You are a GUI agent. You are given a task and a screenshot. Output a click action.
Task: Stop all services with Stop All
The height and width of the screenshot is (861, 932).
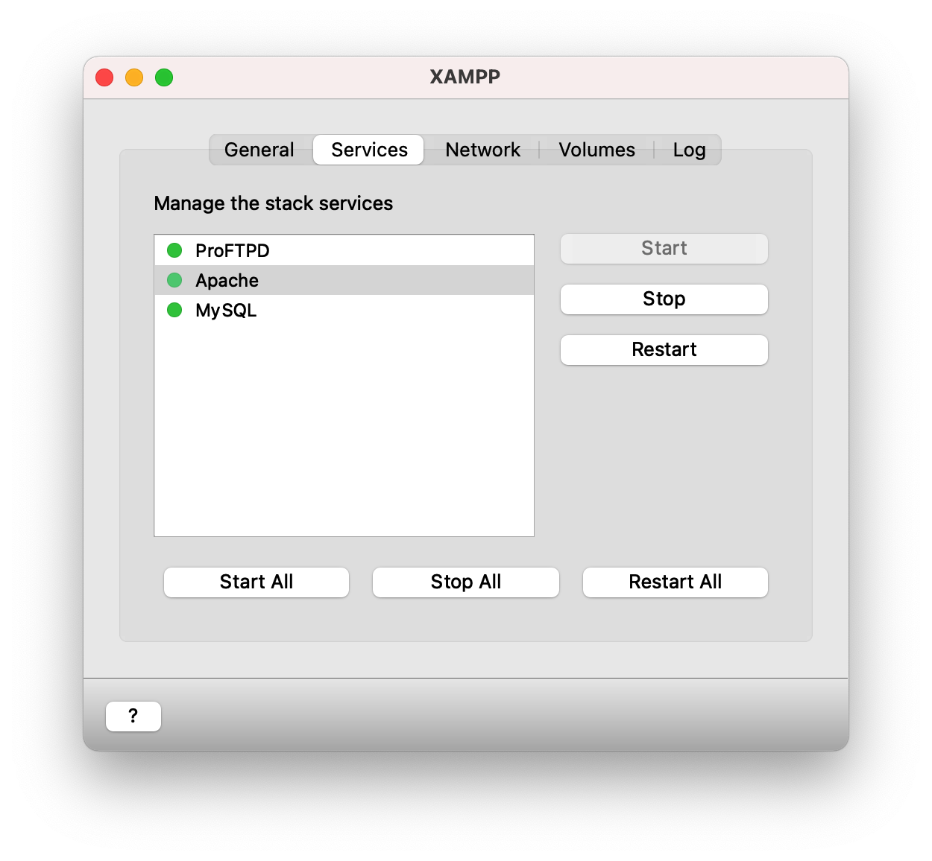point(466,582)
